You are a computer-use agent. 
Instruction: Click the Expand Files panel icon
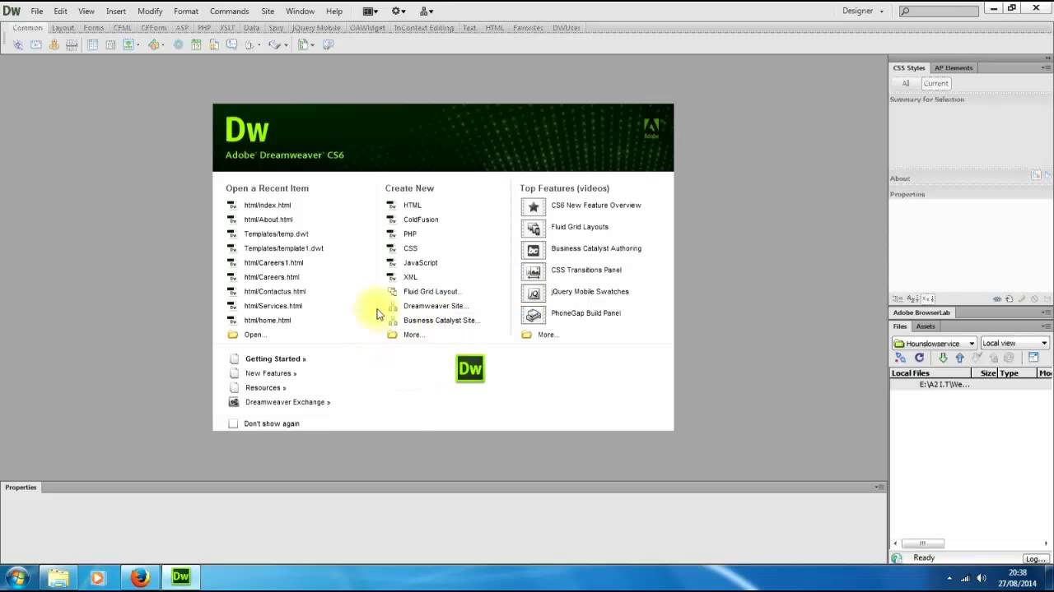[x=1033, y=358]
